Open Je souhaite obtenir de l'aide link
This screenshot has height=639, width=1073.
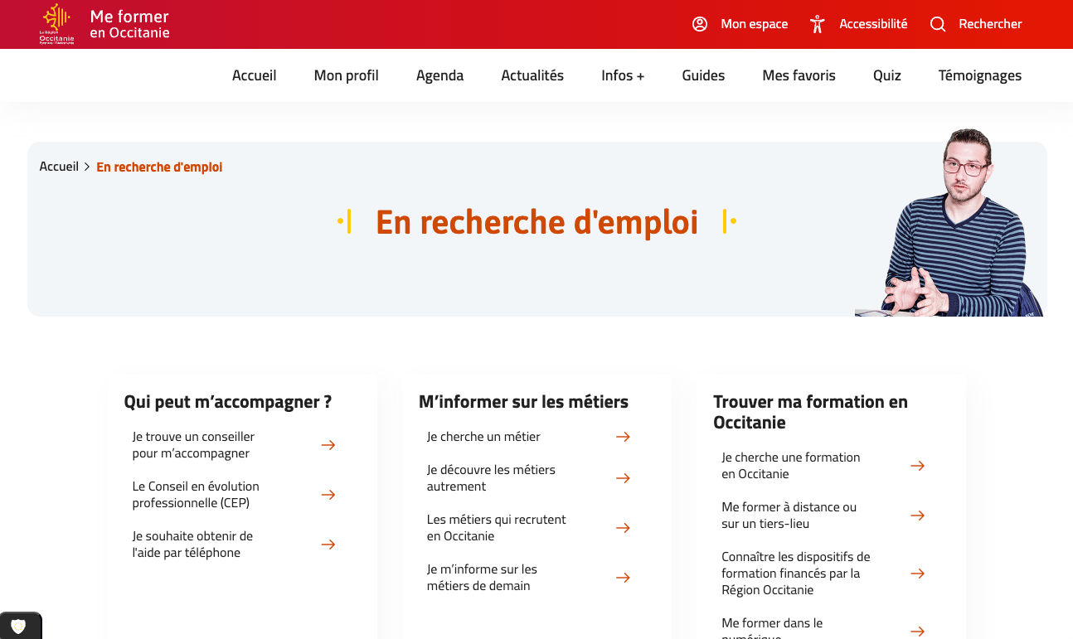[192, 545]
